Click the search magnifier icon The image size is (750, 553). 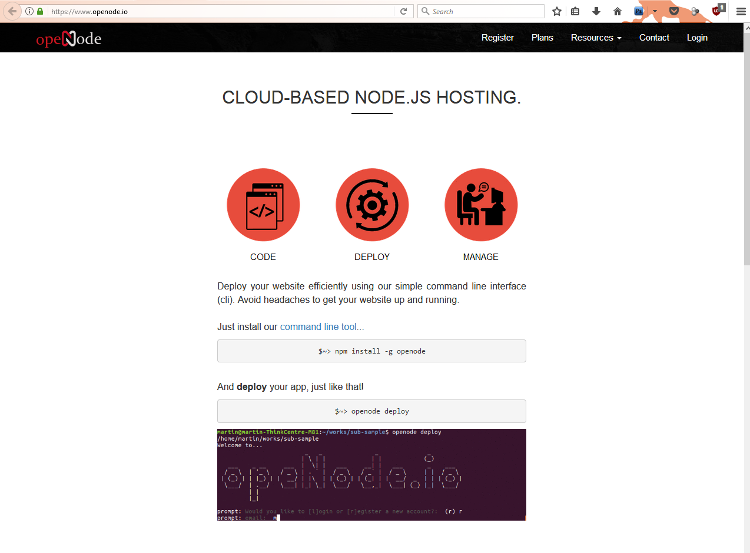pyautogui.click(x=426, y=11)
